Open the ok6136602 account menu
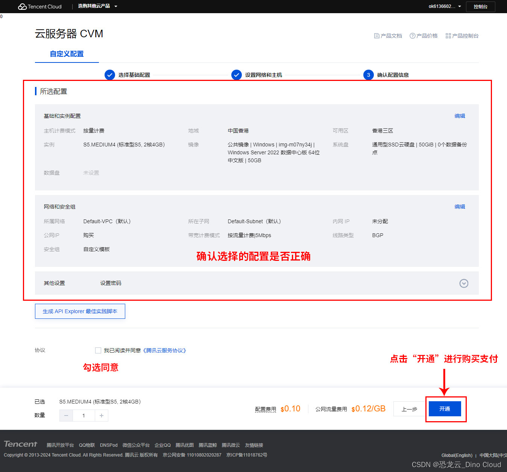The height and width of the screenshot is (472, 507). pos(445,6)
